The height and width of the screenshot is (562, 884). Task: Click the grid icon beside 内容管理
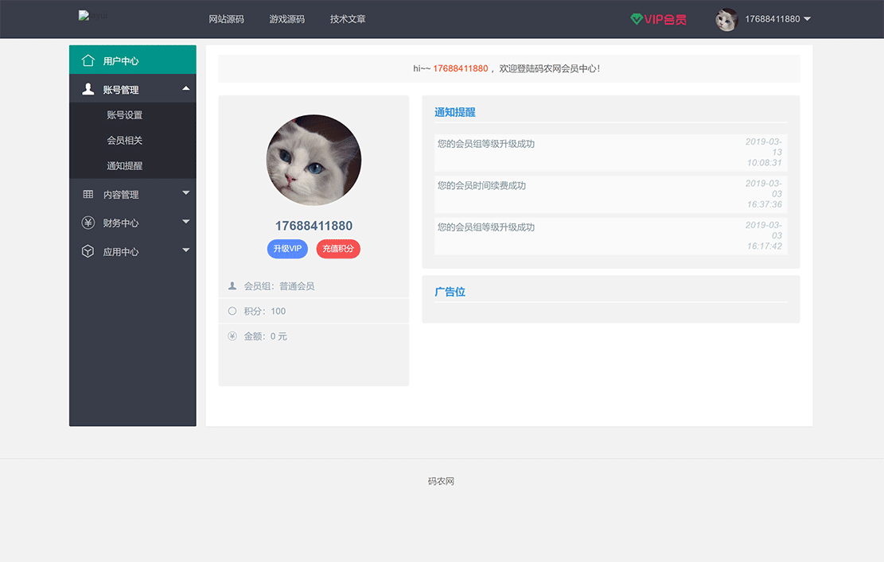pos(88,193)
